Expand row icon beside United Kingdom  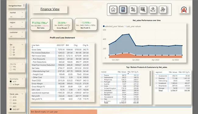point(102,88)
